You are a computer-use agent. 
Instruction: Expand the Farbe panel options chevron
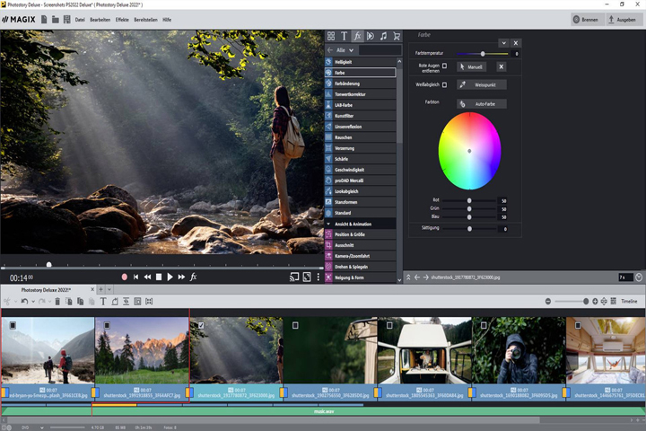(x=504, y=43)
